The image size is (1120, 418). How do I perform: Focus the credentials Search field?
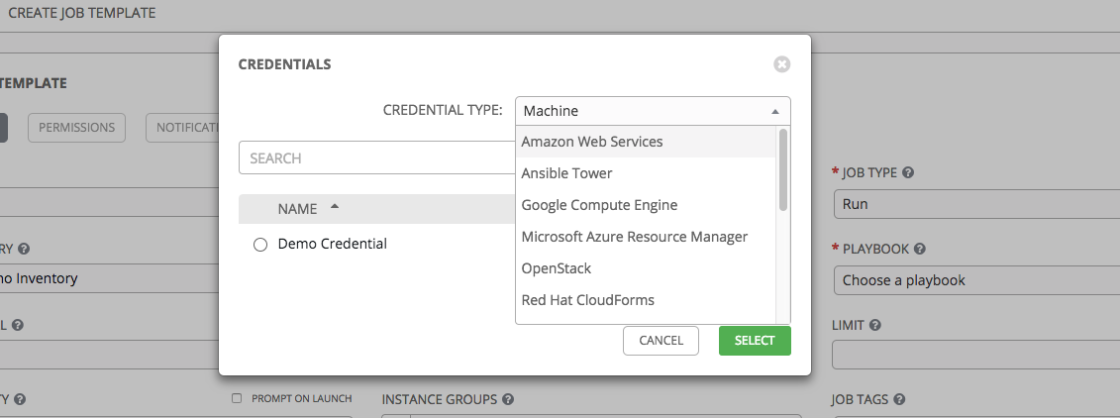(x=377, y=157)
